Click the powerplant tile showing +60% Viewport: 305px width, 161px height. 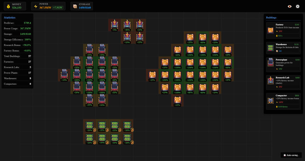tap(114, 75)
